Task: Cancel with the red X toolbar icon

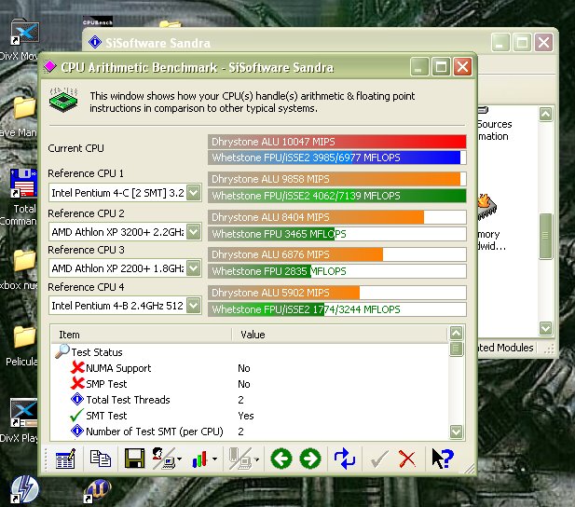Action: click(x=407, y=459)
